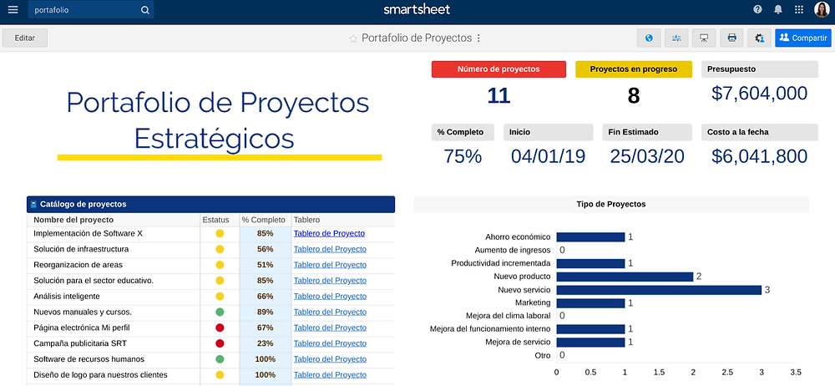
Task: Click the print icon
Action: point(731,38)
